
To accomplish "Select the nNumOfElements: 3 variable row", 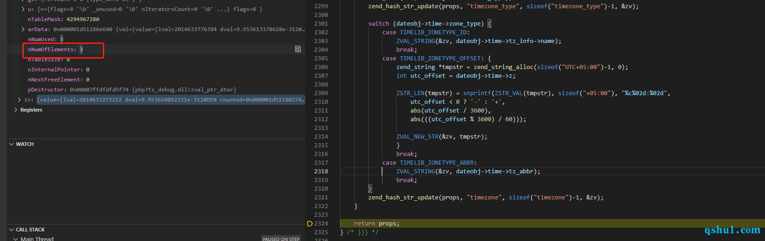I will click(156, 49).
